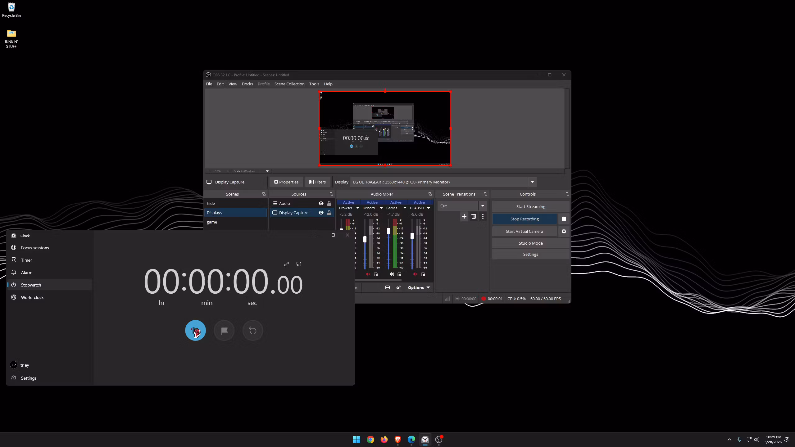Expand the Display monitor selection dropdown
The height and width of the screenshot is (447, 795).
tap(532, 182)
